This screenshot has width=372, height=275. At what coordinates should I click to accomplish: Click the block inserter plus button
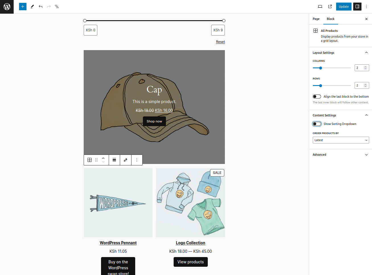[23, 7]
